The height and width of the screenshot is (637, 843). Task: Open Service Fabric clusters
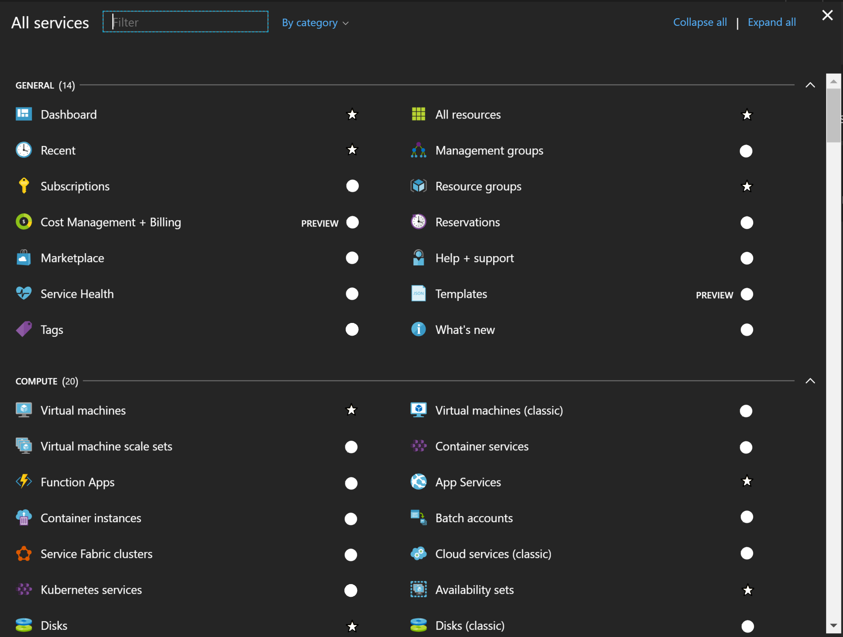tap(96, 554)
